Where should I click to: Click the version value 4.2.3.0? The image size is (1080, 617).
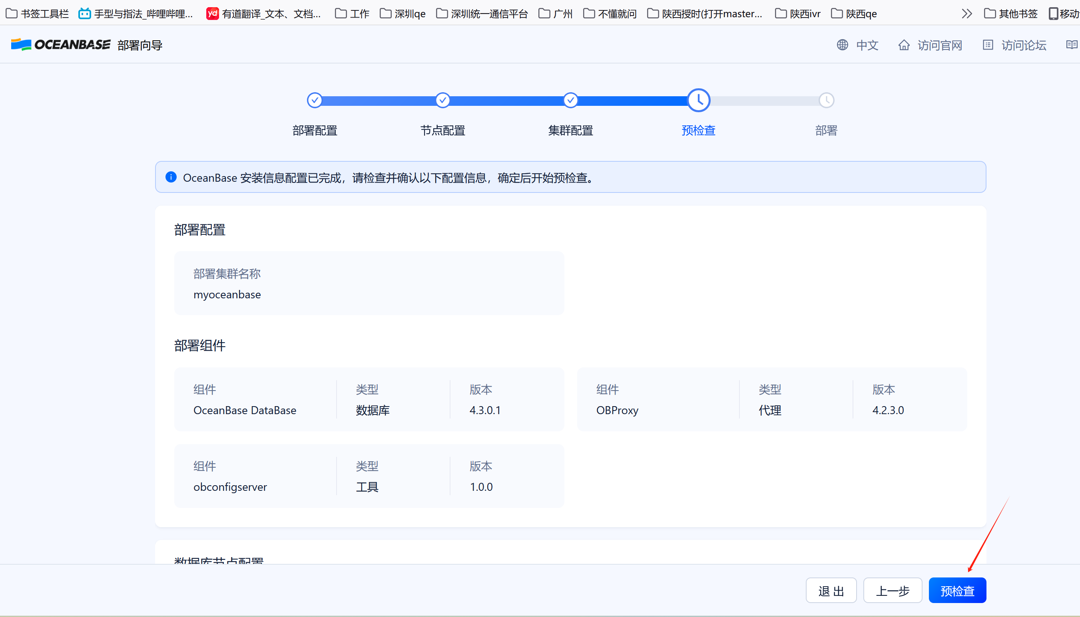(888, 410)
